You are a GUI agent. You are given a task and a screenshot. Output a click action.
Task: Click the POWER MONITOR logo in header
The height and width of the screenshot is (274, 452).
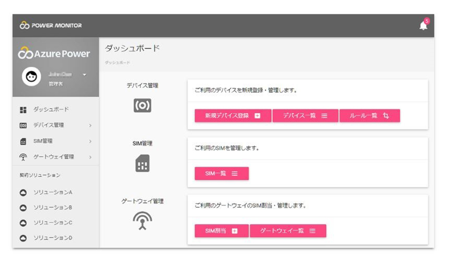(51, 26)
